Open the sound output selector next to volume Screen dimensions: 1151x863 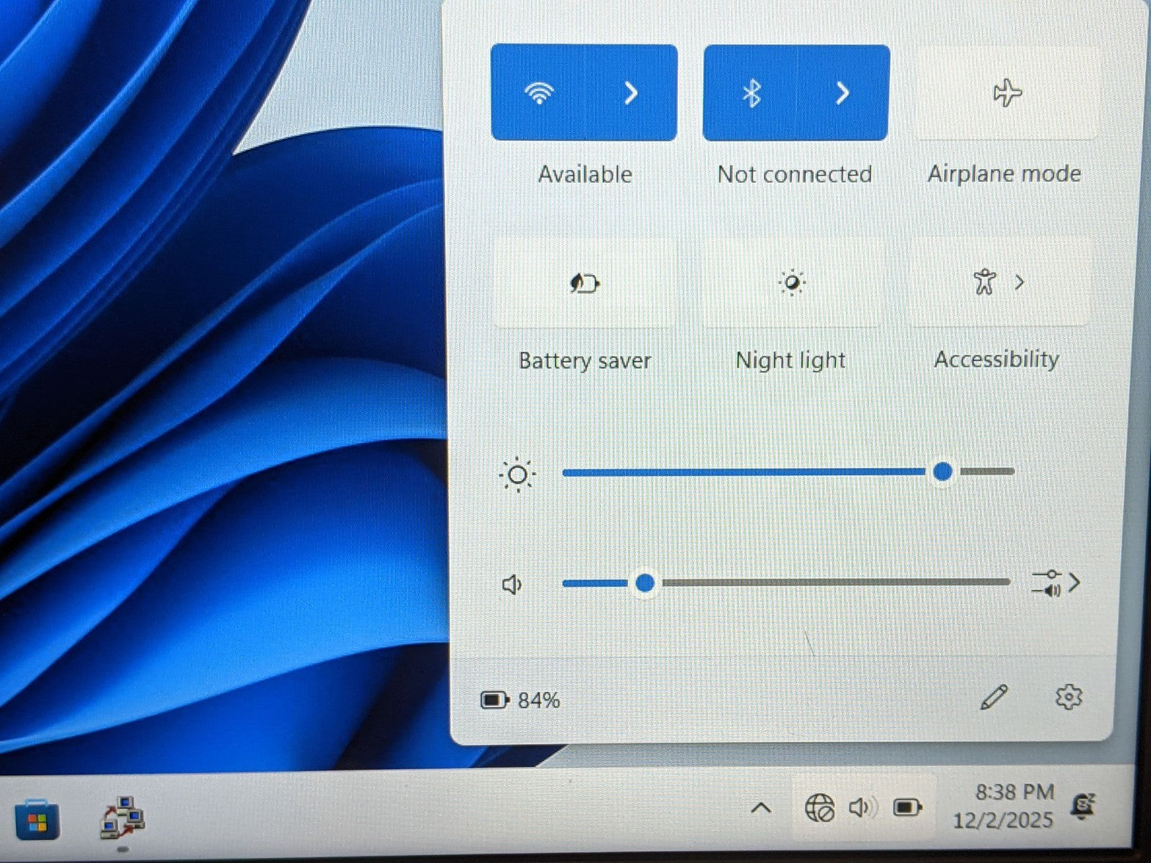pyautogui.click(x=1055, y=583)
